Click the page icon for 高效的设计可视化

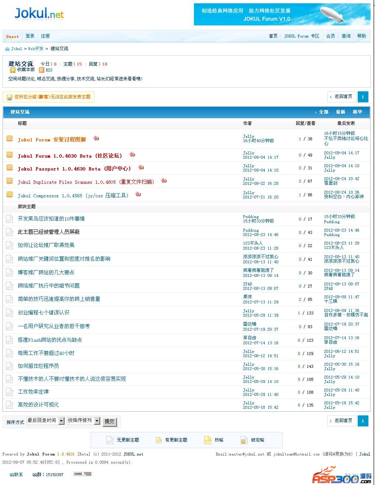pyautogui.click(x=10, y=404)
